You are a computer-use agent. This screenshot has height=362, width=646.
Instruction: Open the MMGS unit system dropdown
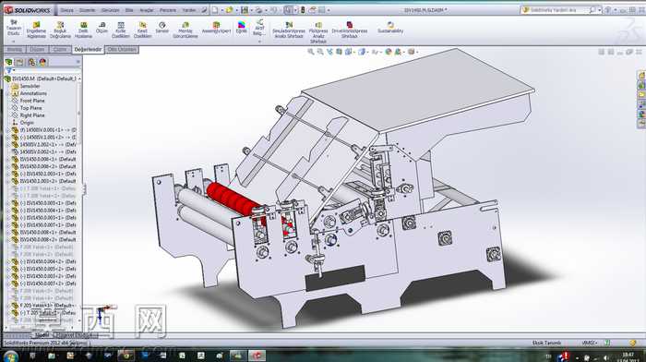[589, 343]
